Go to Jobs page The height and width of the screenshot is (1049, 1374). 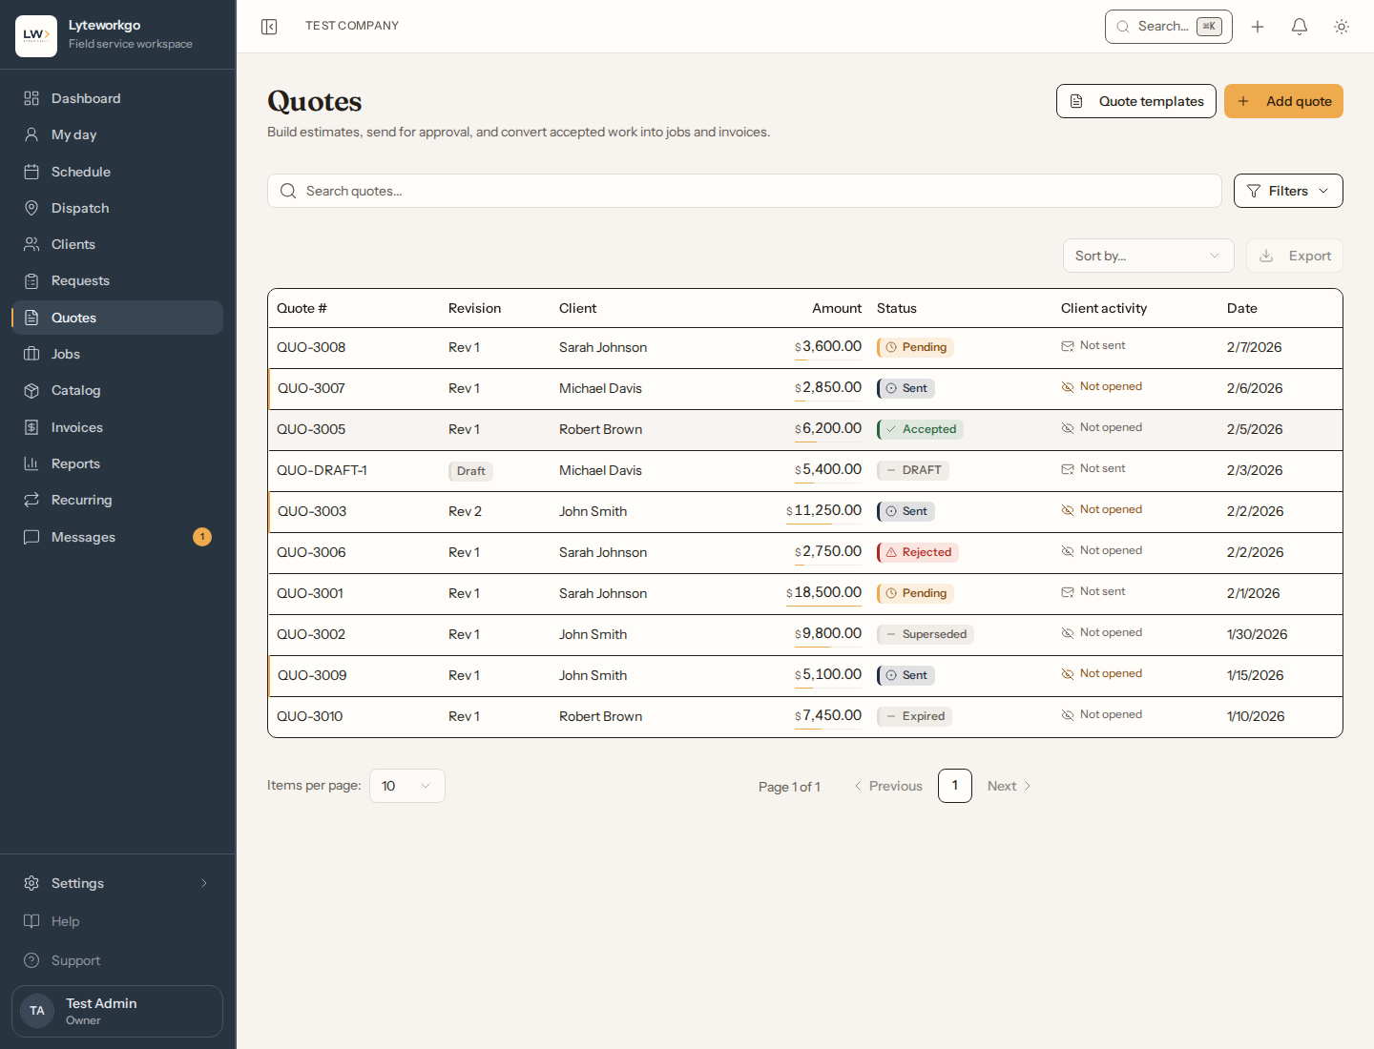[x=117, y=354]
